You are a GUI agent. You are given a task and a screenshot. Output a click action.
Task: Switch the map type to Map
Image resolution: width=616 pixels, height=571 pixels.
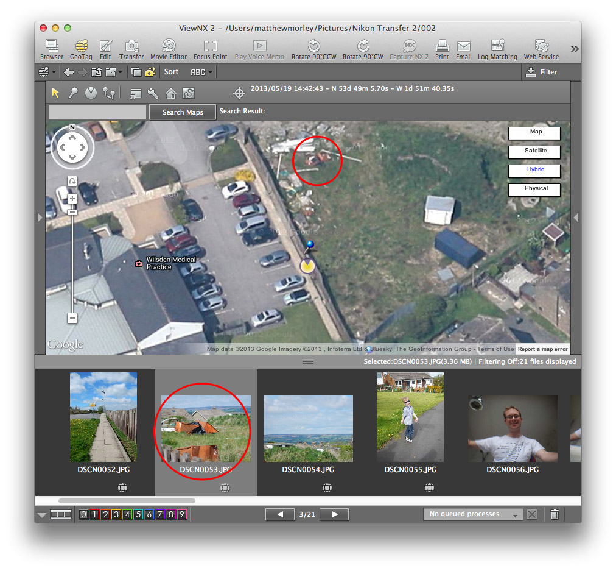[x=534, y=133]
